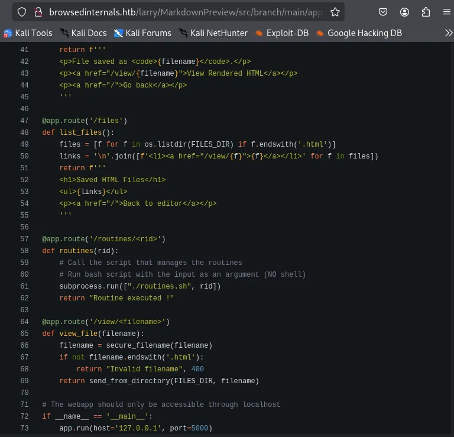Open the Kali Tools bookmark
Viewport: 454px width, 437px height.
28,33
